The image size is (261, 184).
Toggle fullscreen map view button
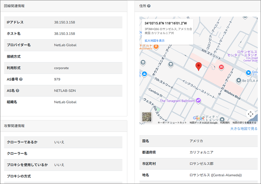250,114
